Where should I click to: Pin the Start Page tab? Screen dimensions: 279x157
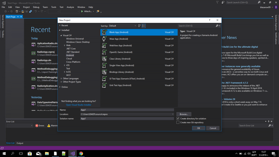tap(18, 17)
